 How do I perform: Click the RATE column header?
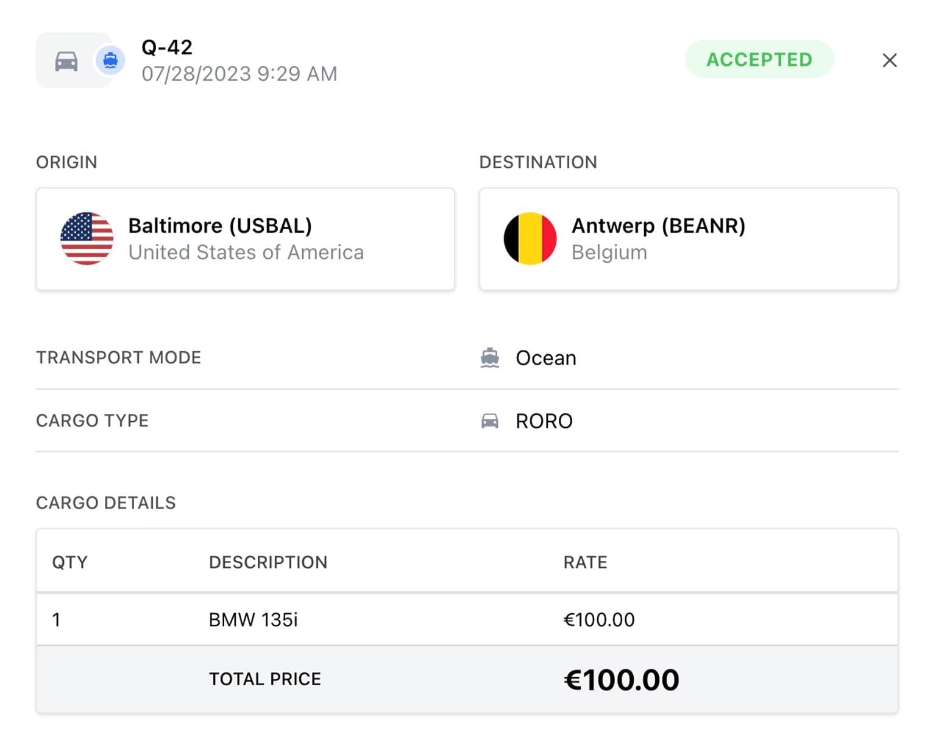(585, 562)
